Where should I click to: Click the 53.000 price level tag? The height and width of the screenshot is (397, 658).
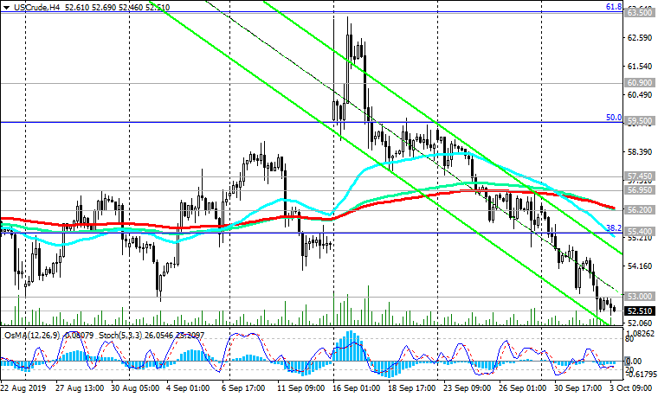tap(640, 297)
